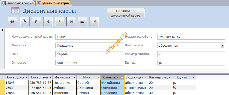Go to the previous record
229x95 pixels.
pyautogui.click(x=48, y=21)
